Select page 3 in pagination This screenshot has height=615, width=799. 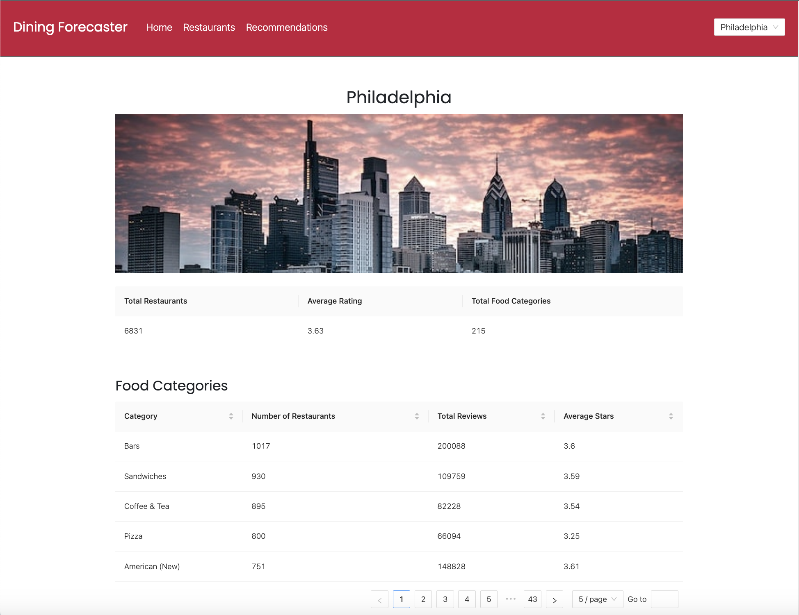point(445,599)
